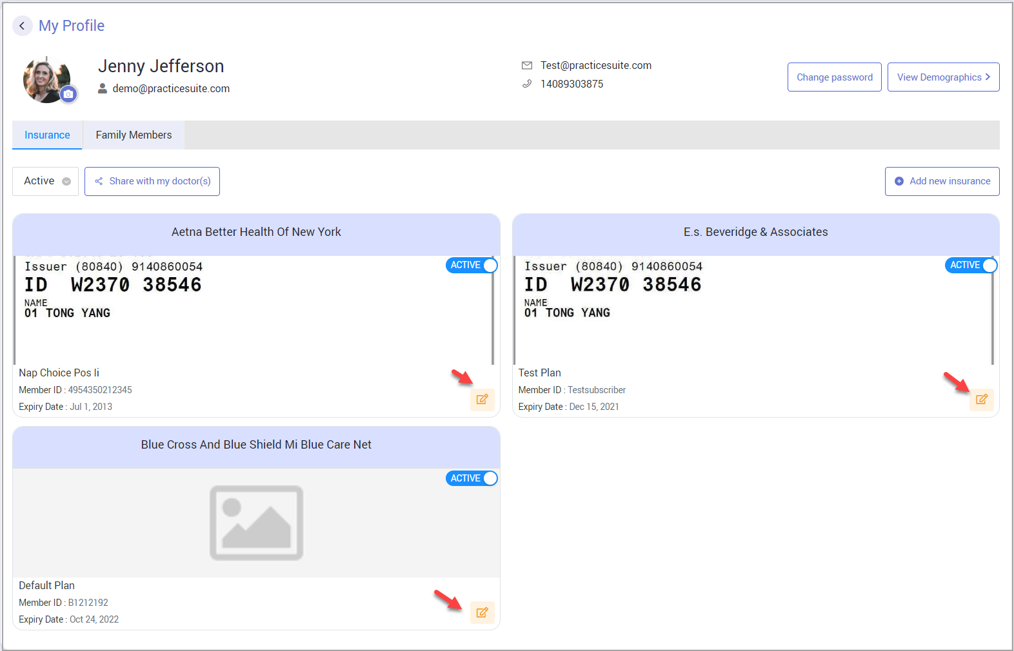The height and width of the screenshot is (651, 1014).
Task: Edit the E.s. Beveridge & Associates insurance
Action: point(981,400)
